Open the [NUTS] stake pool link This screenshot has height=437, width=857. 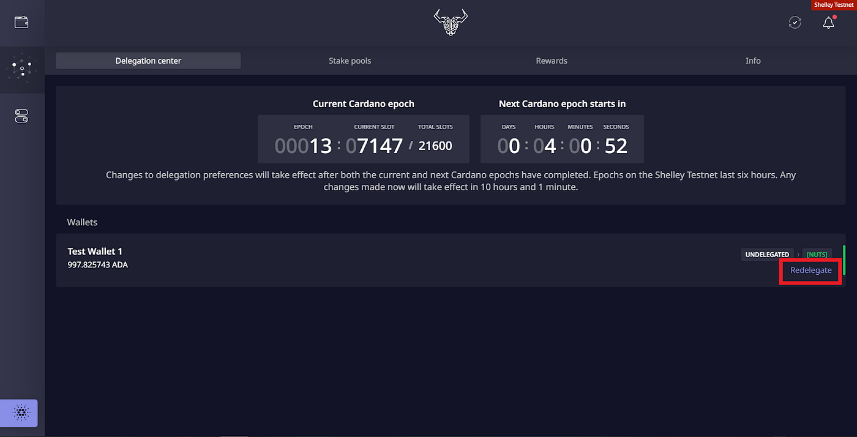click(817, 254)
